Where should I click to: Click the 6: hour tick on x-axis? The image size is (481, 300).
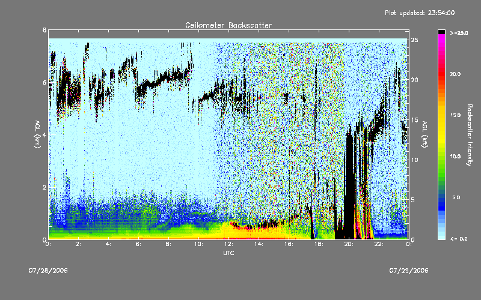tap(138, 244)
